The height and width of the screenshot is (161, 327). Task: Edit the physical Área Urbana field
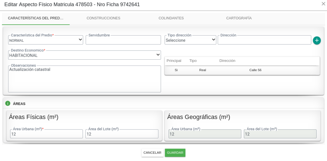tap(46, 134)
